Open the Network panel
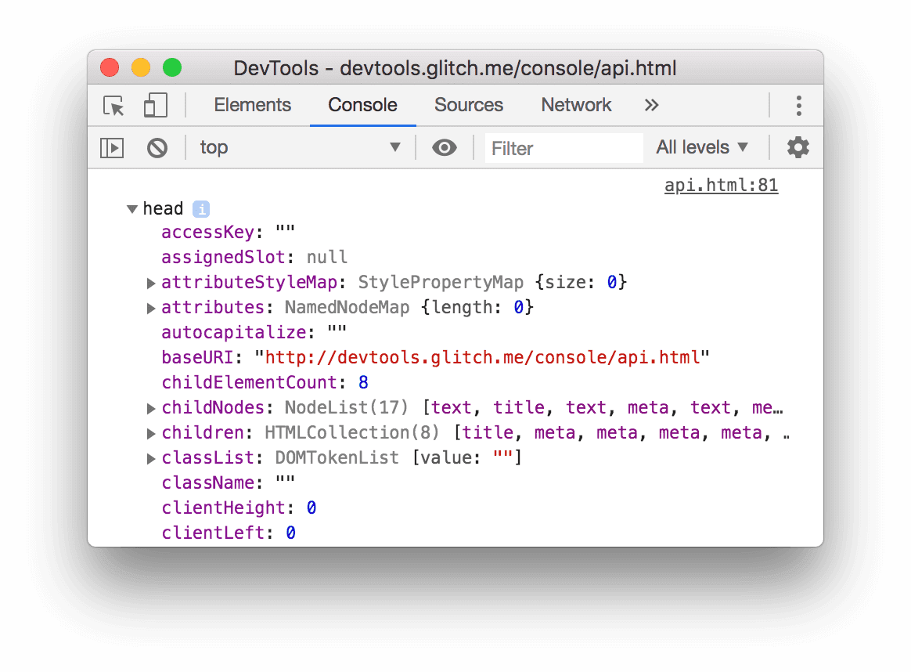This screenshot has width=911, height=672. (x=576, y=105)
